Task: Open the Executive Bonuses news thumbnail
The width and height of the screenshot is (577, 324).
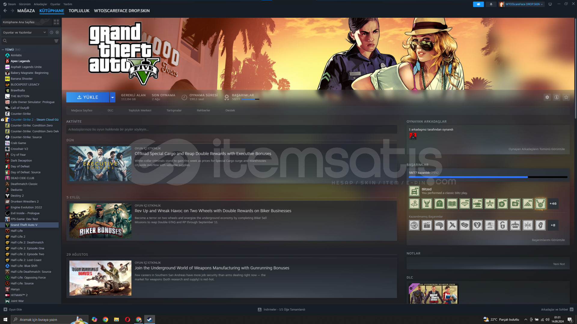Action: 100,164
